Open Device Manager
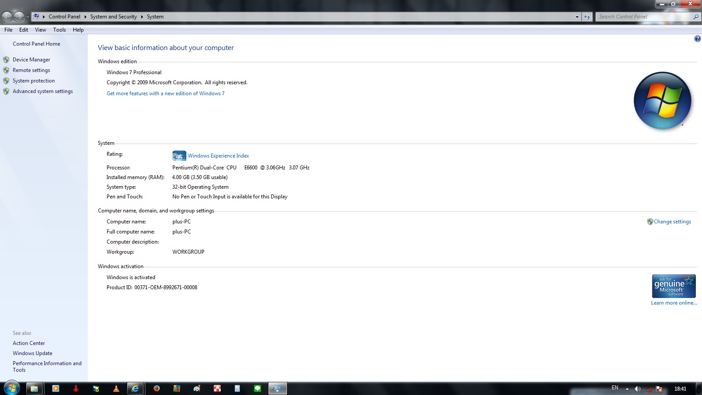This screenshot has height=395, width=702. [x=31, y=60]
